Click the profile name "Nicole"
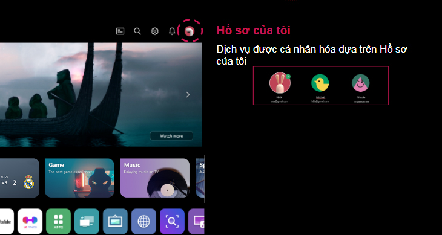Image resolution: width=442 pixels, height=235 pixels. 361,97
